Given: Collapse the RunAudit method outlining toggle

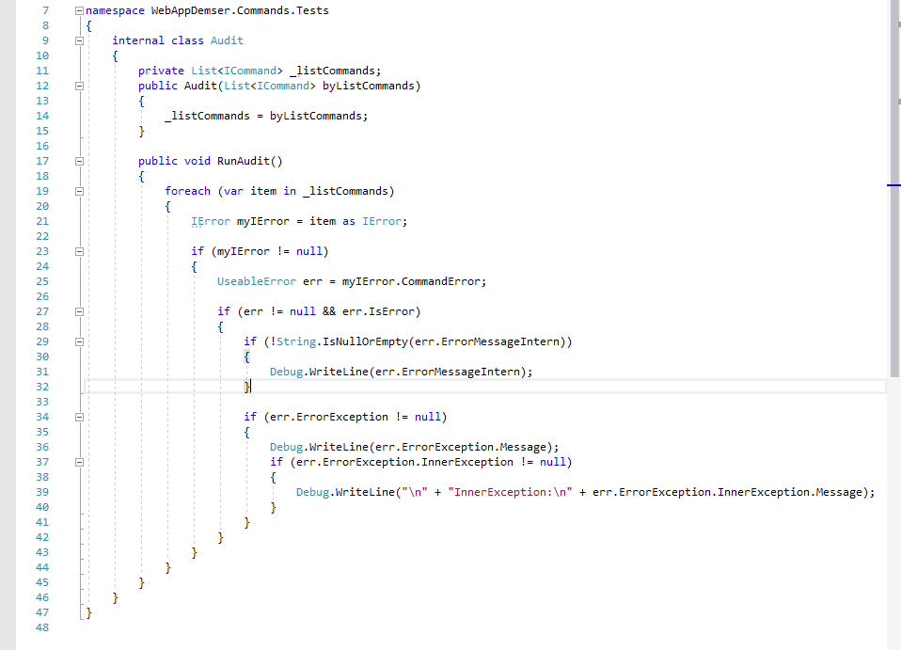Looking at the screenshot, I should pyautogui.click(x=79, y=161).
